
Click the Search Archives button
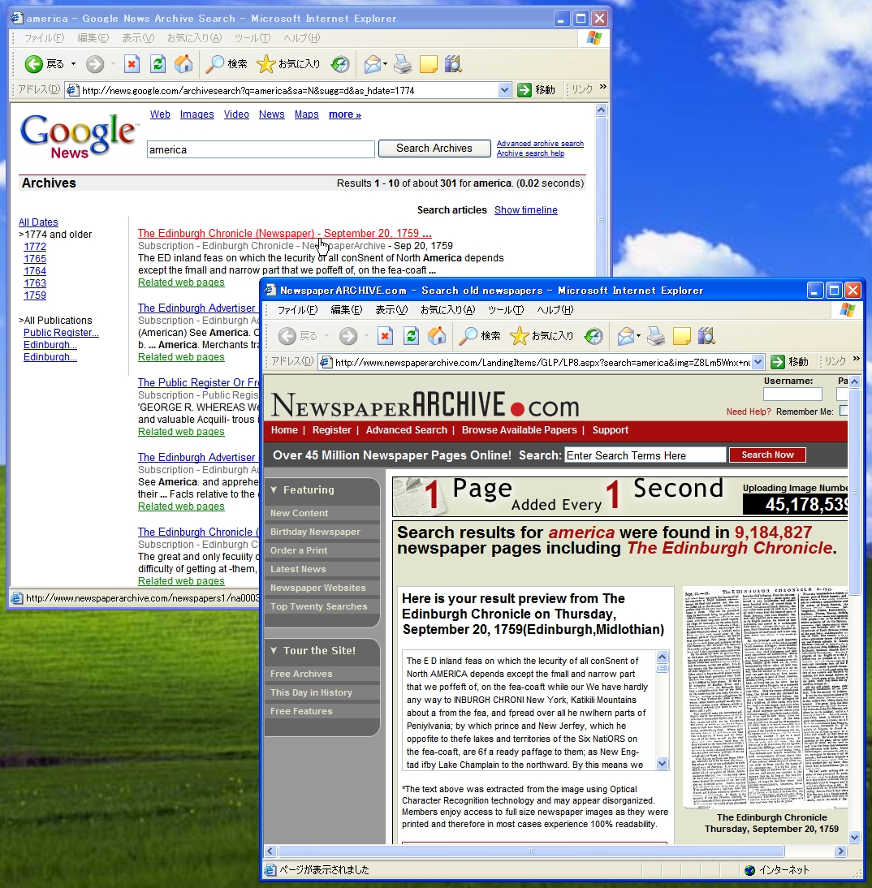pos(434,149)
